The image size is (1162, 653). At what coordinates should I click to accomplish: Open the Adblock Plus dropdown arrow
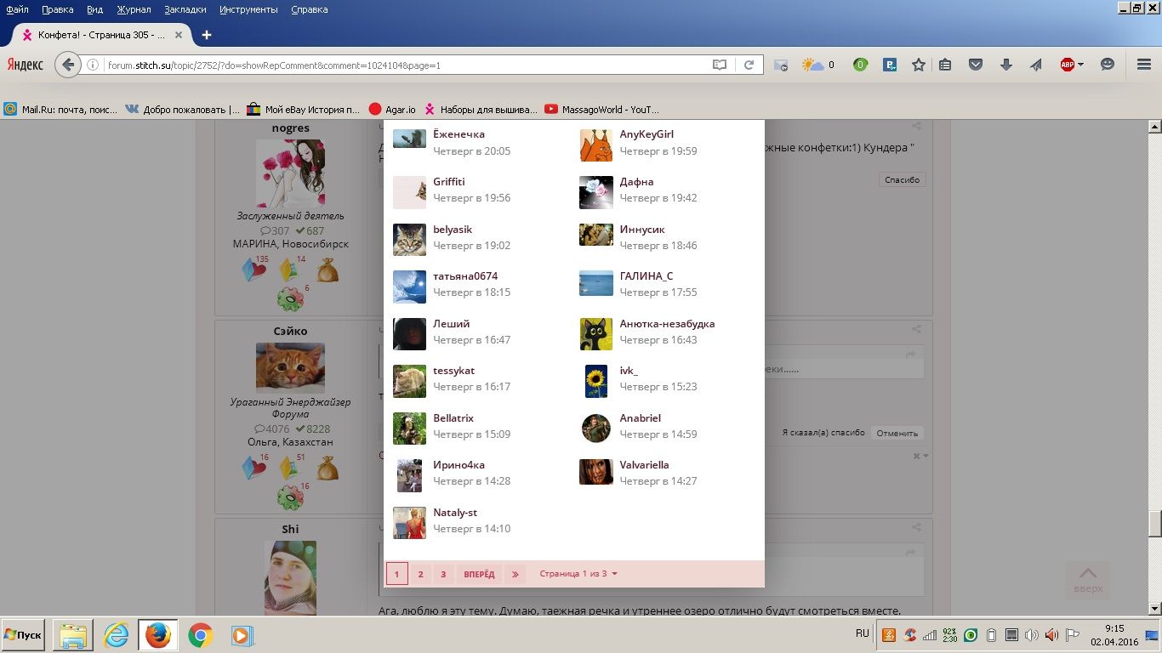[1080, 65]
